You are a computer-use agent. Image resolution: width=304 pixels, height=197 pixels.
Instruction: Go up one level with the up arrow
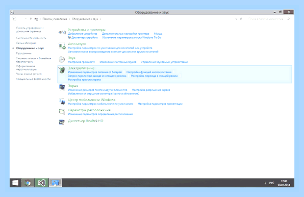point(30,19)
